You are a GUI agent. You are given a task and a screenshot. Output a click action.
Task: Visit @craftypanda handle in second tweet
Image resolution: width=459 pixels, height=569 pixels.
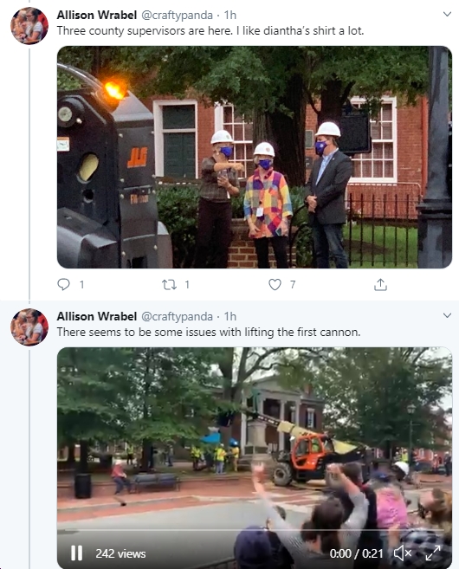pyautogui.click(x=177, y=316)
